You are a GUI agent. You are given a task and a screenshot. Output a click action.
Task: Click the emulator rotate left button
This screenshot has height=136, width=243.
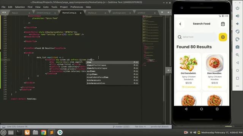tap(237, 31)
